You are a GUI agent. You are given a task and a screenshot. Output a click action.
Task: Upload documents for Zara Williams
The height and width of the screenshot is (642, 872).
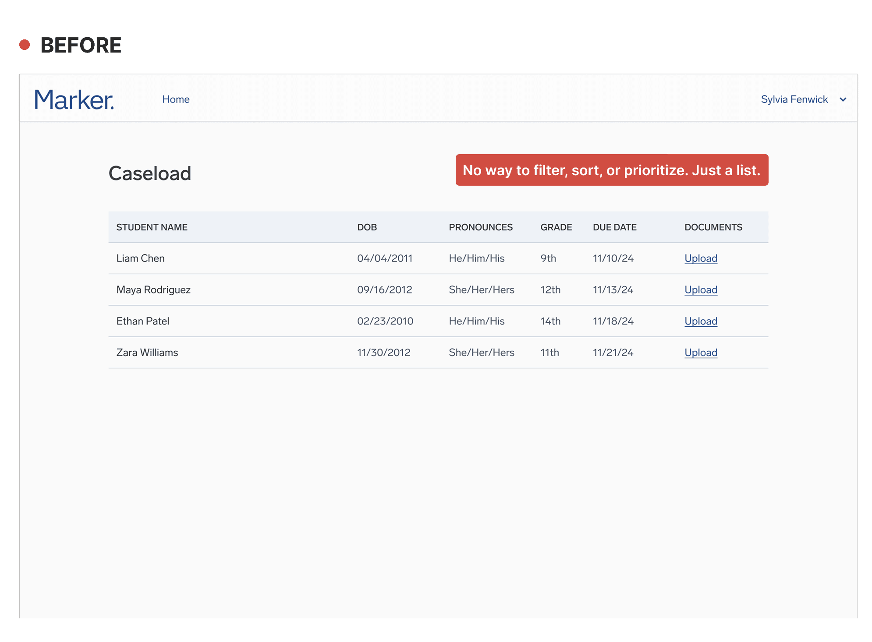click(701, 353)
